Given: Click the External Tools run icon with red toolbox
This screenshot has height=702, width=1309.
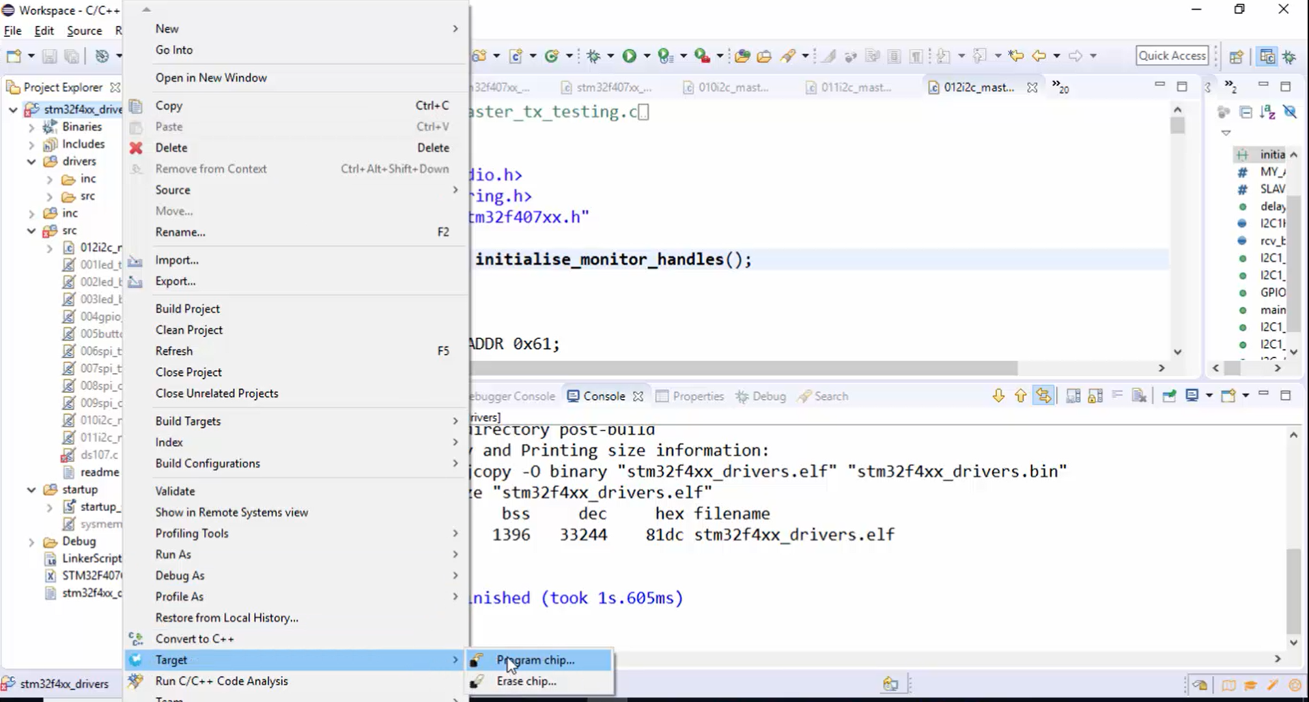Looking at the screenshot, I should coord(702,56).
